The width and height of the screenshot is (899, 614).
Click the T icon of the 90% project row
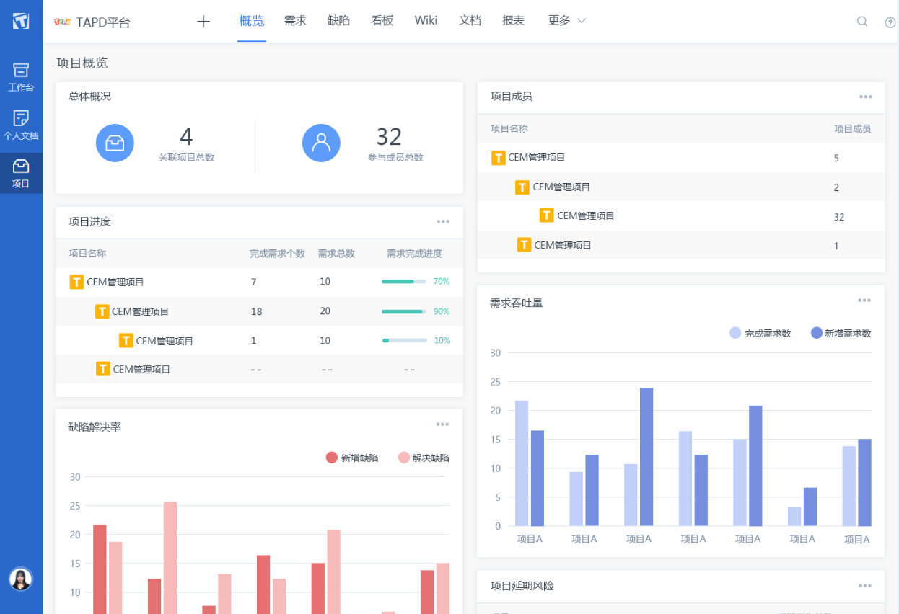tap(102, 311)
